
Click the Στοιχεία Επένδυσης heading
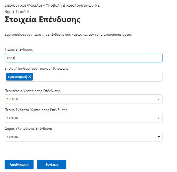click(x=43, y=20)
